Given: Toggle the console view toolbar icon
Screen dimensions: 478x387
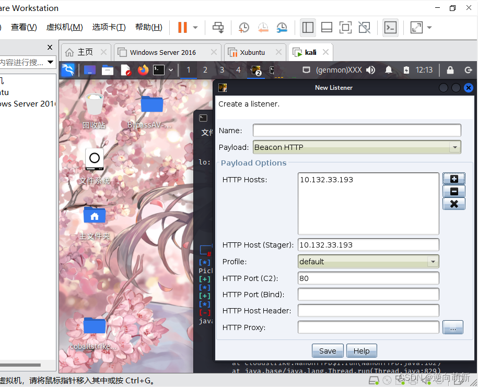Looking at the screenshot, I should pyautogui.click(x=390, y=28).
